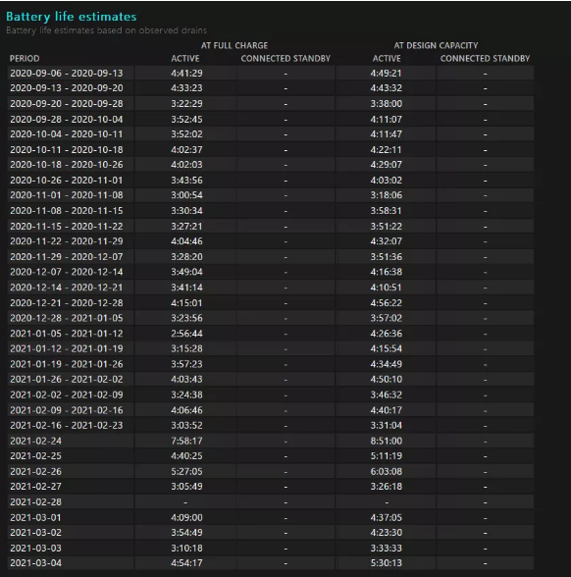Select period 2020-11-01 - 2020-11-08
Image resolution: width=571 pixels, height=577 pixels.
(67, 195)
